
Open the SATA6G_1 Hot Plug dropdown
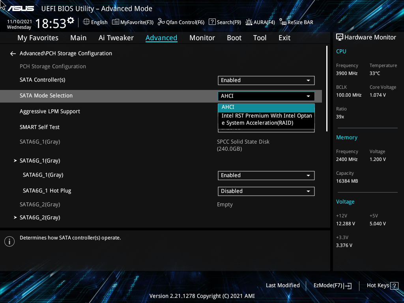[266, 191]
